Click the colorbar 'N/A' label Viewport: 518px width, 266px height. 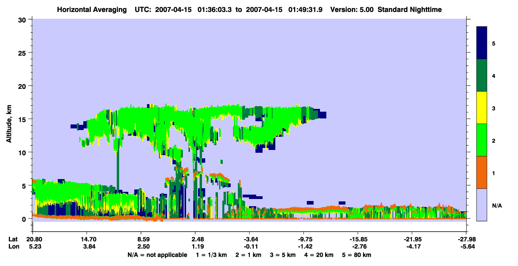[496, 205]
